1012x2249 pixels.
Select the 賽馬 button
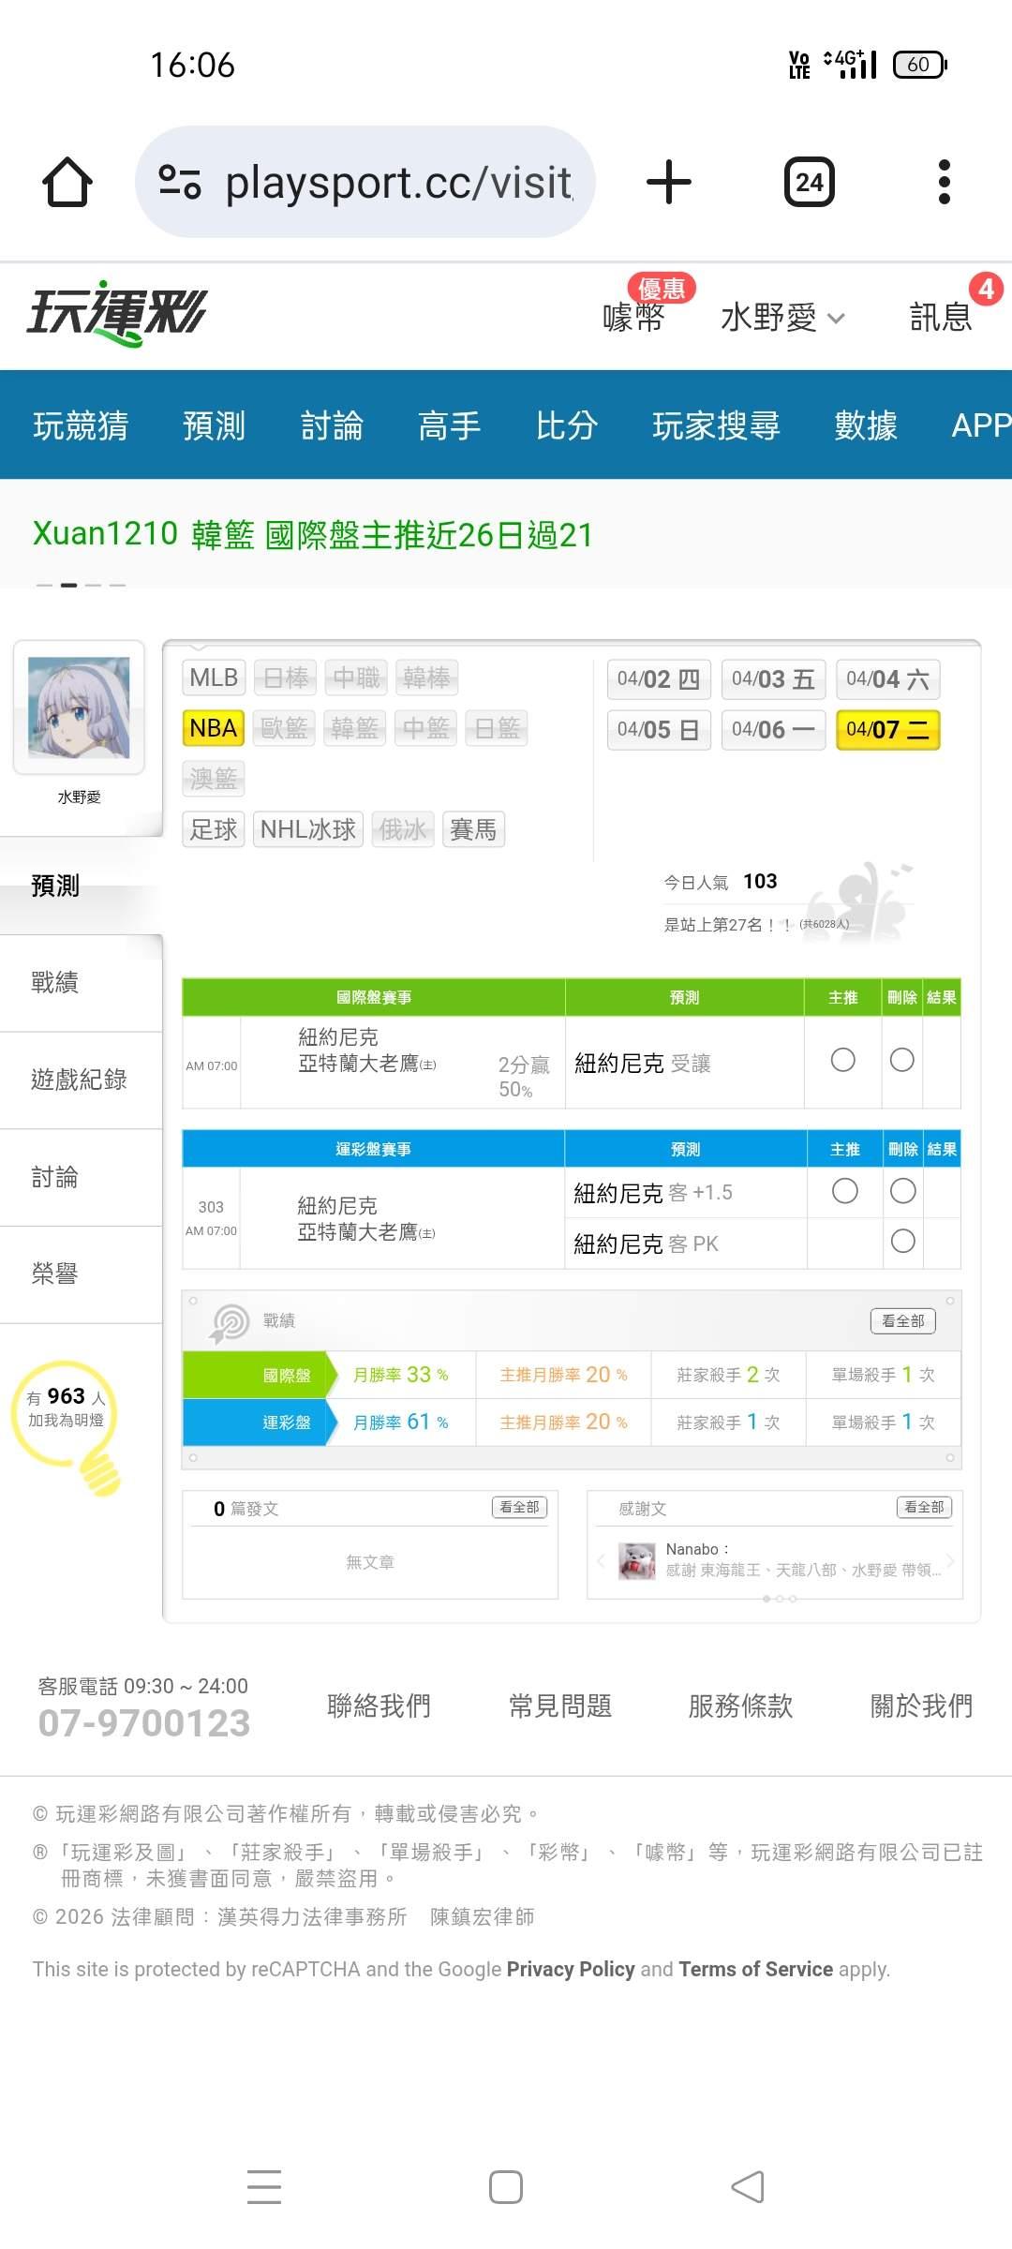[473, 829]
